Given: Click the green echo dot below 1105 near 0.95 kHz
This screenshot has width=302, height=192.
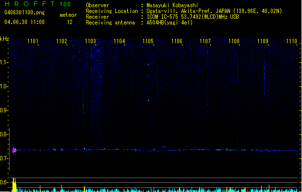Looking at the screenshot, I should 148,100.
